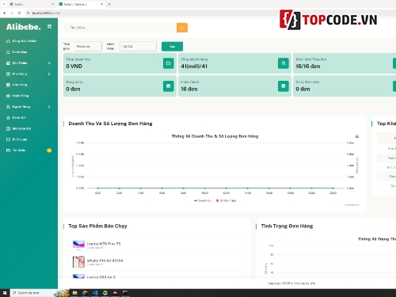This screenshot has height=297, width=396.
Task: Click the Đang xử lý card icon
Action: [x=168, y=86]
